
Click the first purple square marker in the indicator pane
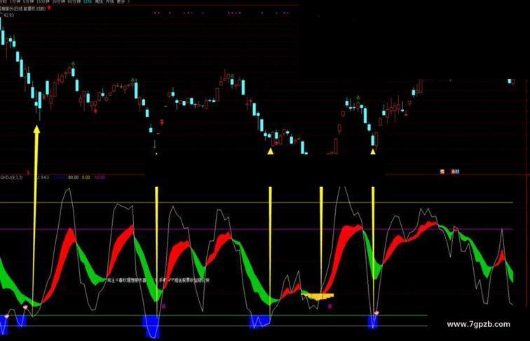pos(164,307)
